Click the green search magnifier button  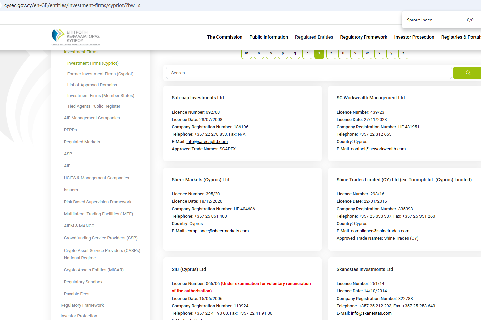[467, 73]
